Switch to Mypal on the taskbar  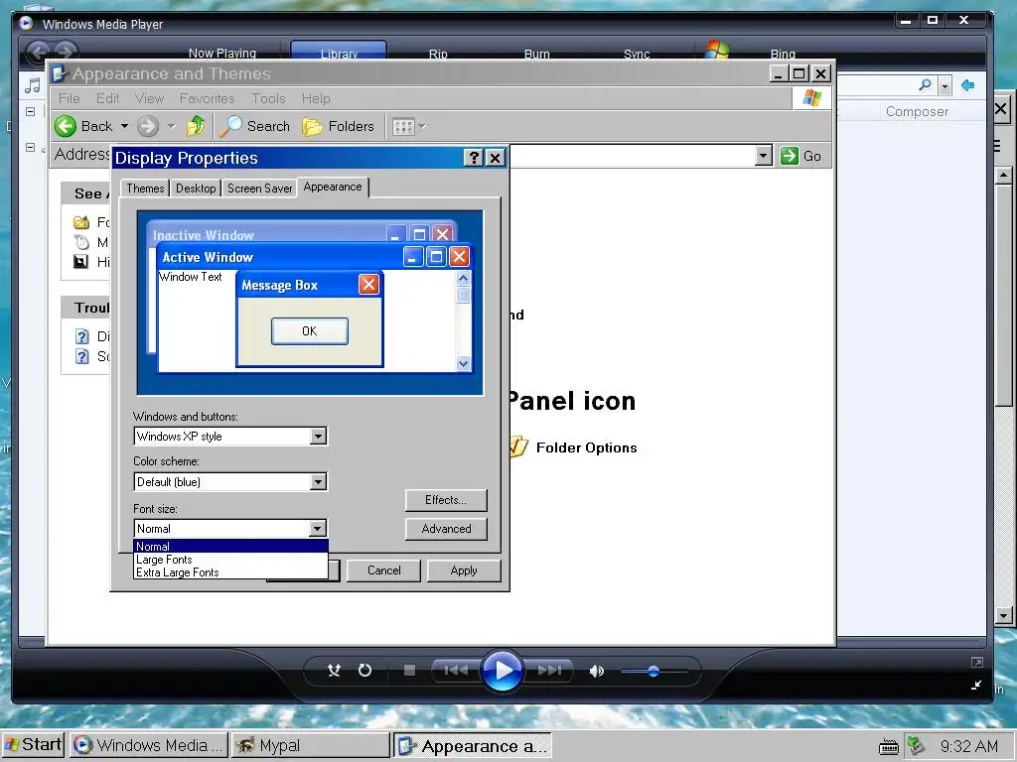[310, 745]
